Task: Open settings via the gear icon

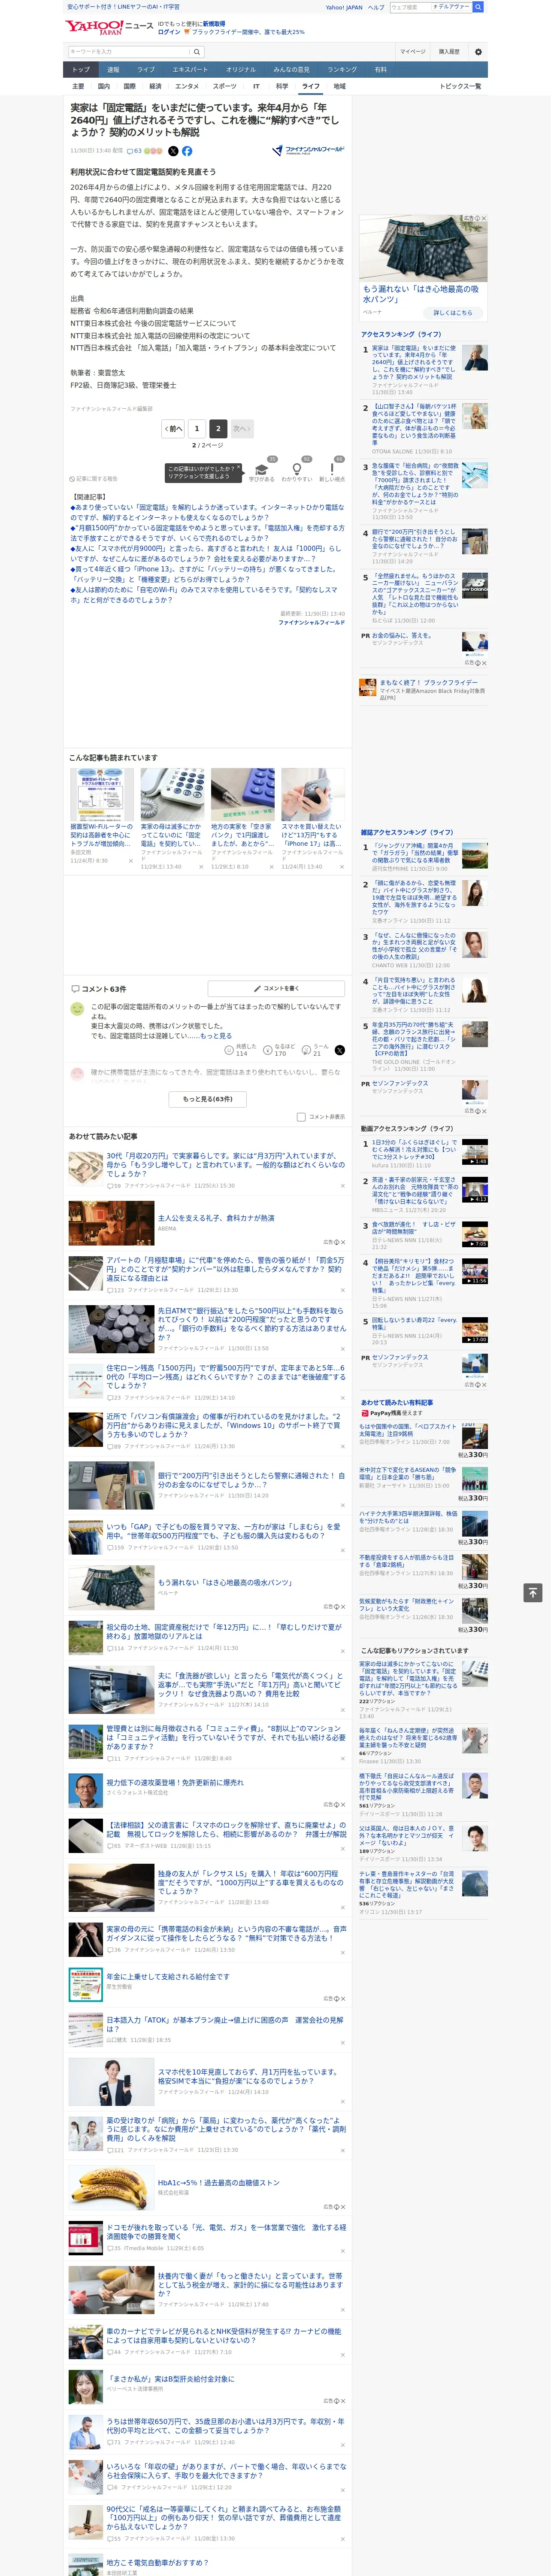Action: (478, 52)
